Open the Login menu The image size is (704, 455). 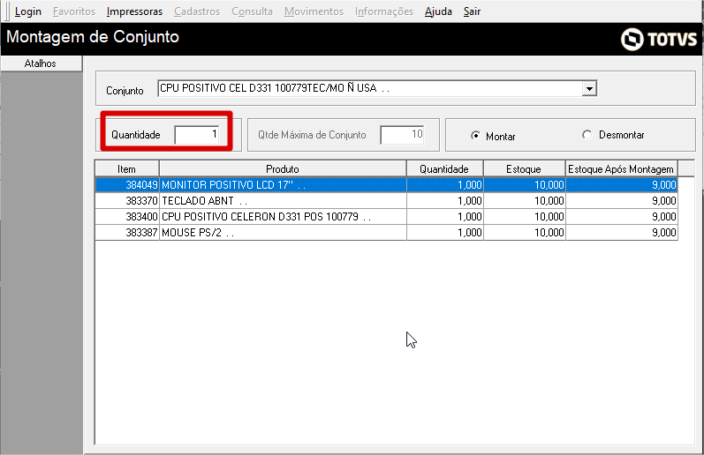point(28,11)
